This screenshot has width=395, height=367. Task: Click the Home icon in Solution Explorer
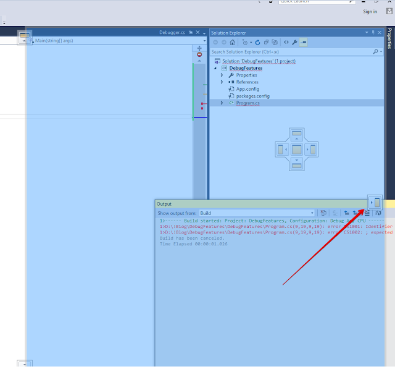pyautogui.click(x=233, y=43)
